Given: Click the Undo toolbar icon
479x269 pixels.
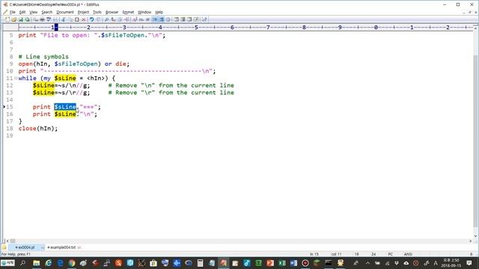Looking at the screenshot, I should 91,19.
